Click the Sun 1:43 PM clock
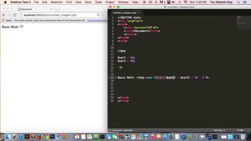251x141 pixels. pos(198,2)
